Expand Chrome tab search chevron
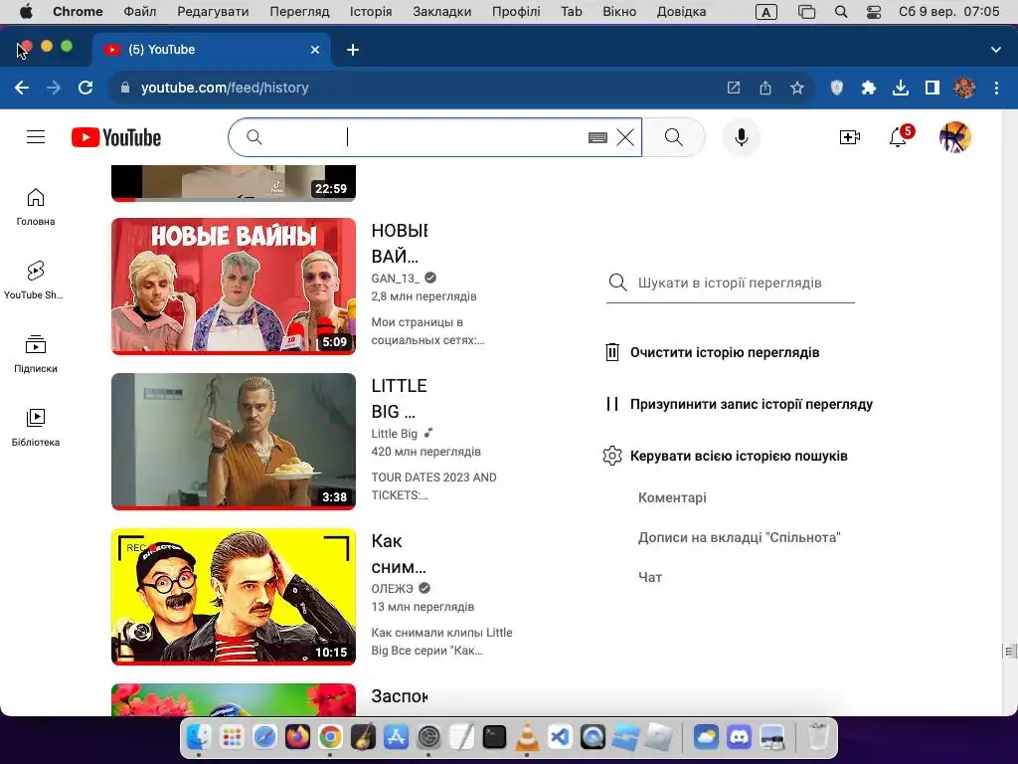 click(x=996, y=50)
